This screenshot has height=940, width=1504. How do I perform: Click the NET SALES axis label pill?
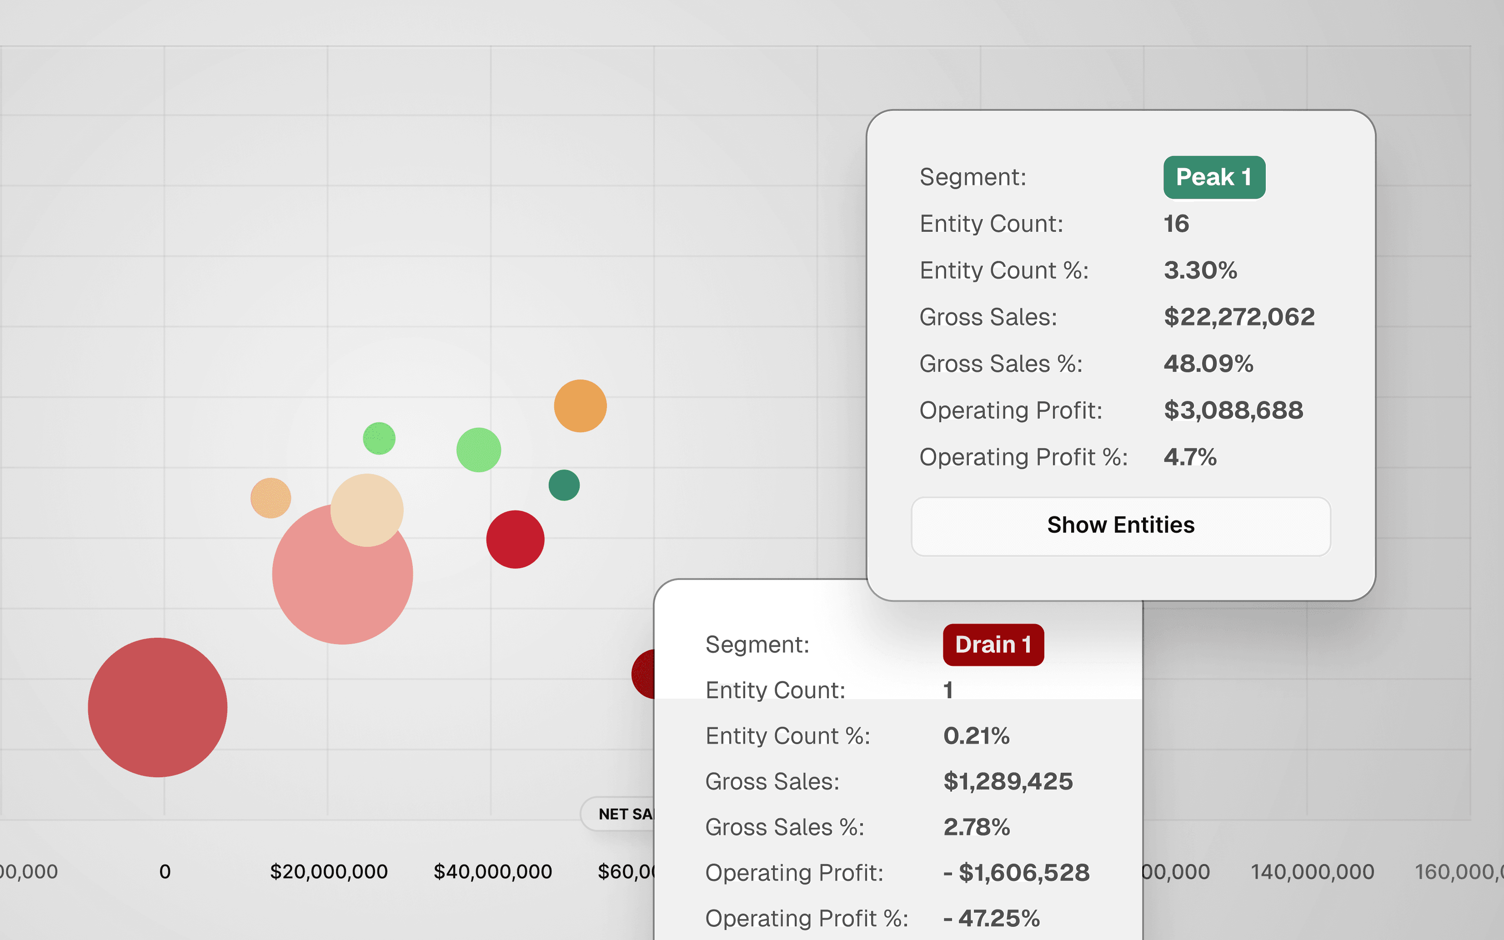tap(619, 814)
